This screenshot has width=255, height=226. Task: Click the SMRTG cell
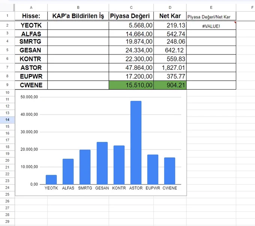(31, 41)
